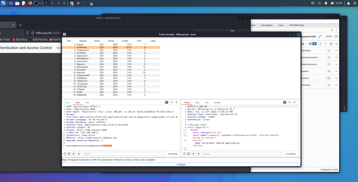Open JWT Editor Keys tab in Burp
Viewport: 358px width, 182px height.
point(296,25)
